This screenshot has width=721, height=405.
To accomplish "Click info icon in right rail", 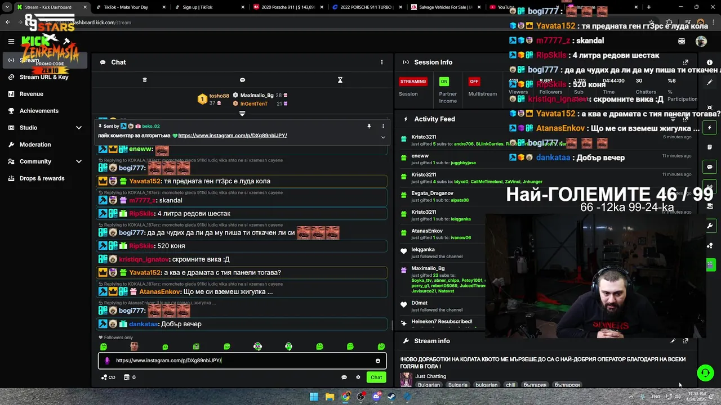I will pos(710,62).
